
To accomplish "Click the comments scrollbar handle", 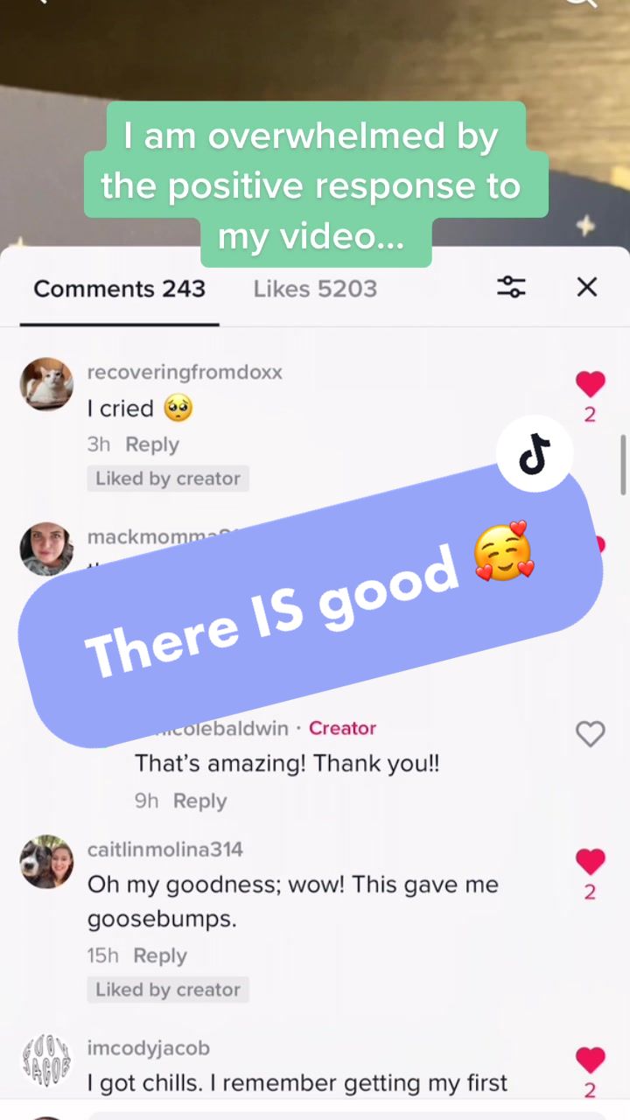I will [x=623, y=465].
